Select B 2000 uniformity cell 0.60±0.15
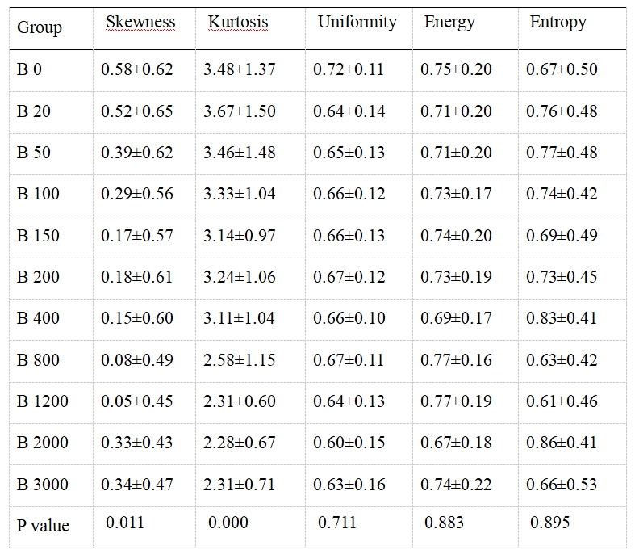 point(349,443)
